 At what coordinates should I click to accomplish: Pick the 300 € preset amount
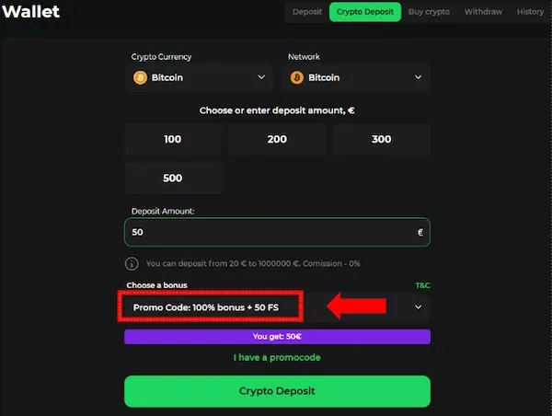[x=381, y=140]
